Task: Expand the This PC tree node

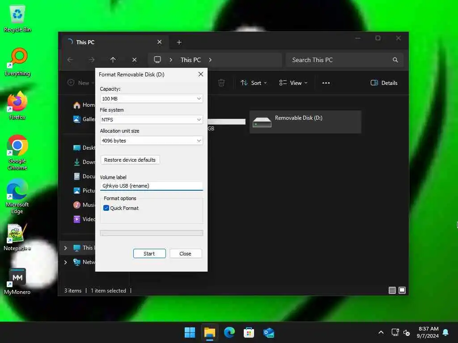Action: pos(65,248)
